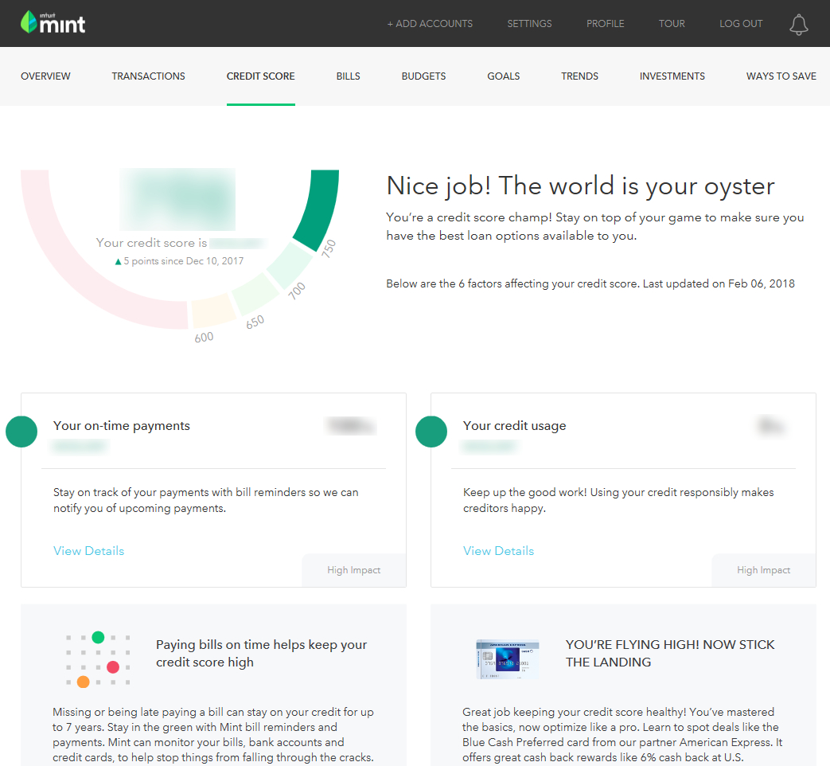Go to Profile
The width and height of the screenshot is (830, 766).
pyautogui.click(x=605, y=24)
